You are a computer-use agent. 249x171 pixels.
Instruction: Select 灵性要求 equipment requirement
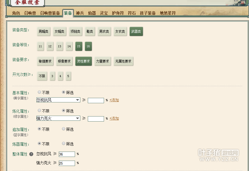tap(83, 61)
